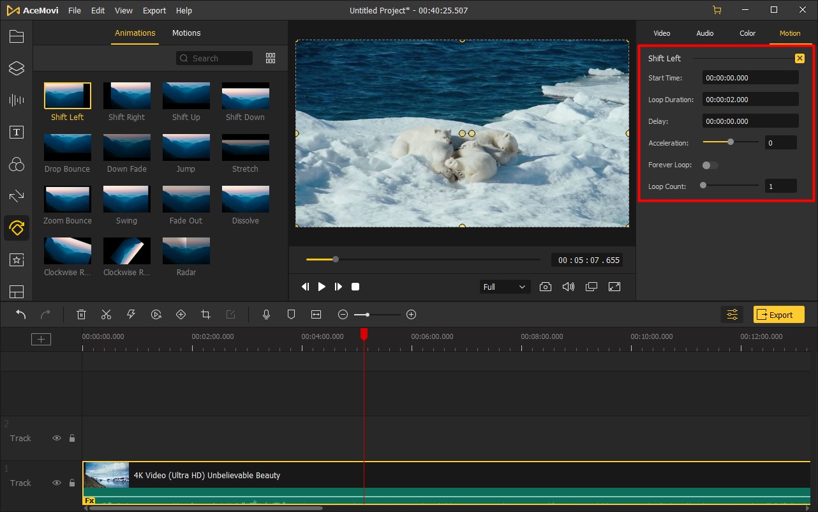Expand the Export menu in the menu bar
The width and height of the screenshot is (818, 512).
154,10
